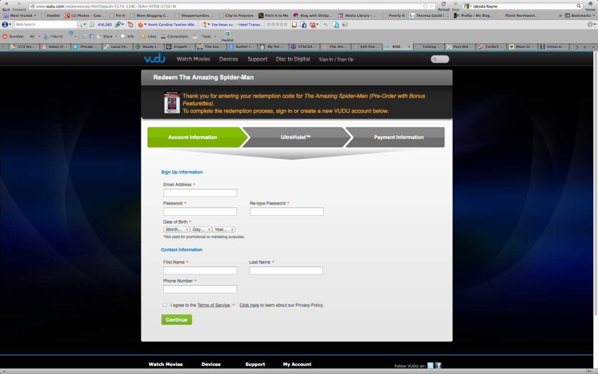The width and height of the screenshot is (598, 374).
Task: Open the Month dropdown for date of birth
Action: pyautogui.click(x=176, y=229)
